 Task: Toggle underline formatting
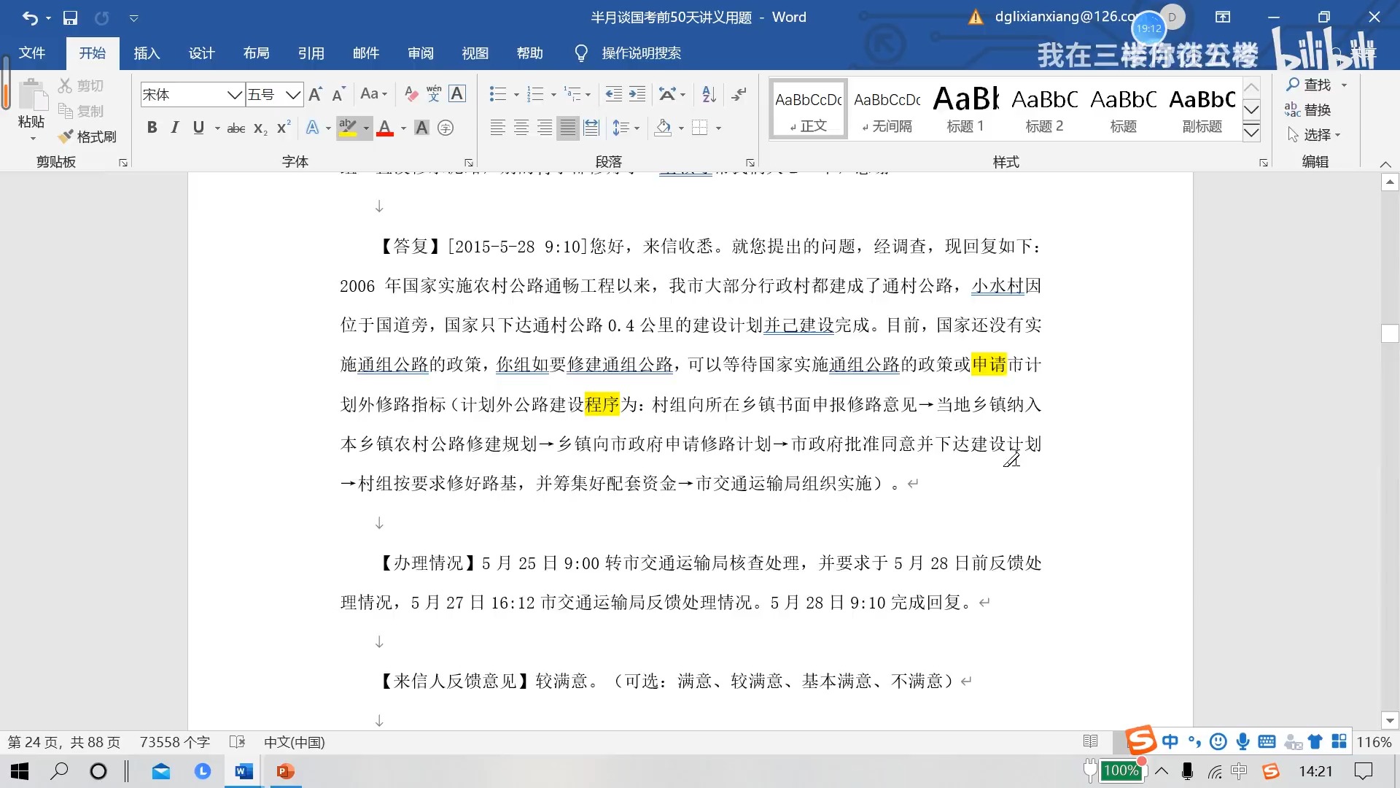pos(198,128)
